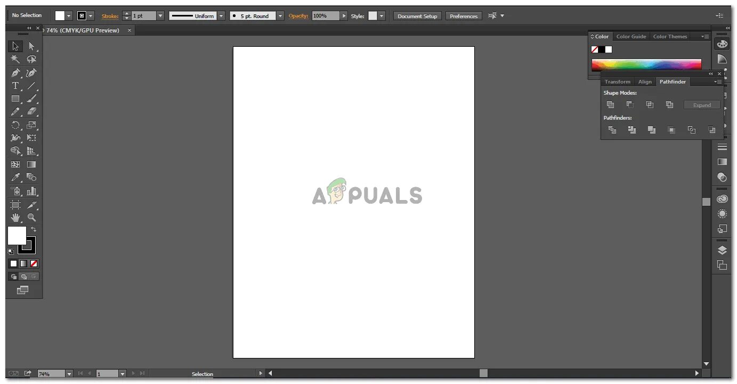
Task: Open the artboard navigation dropdown
Action: tap(123, 374)
